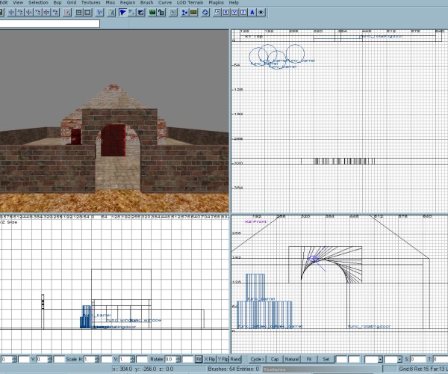The height and width of the screenshot is (374, 448).
Task: Open the View menu
Action: 18,2
